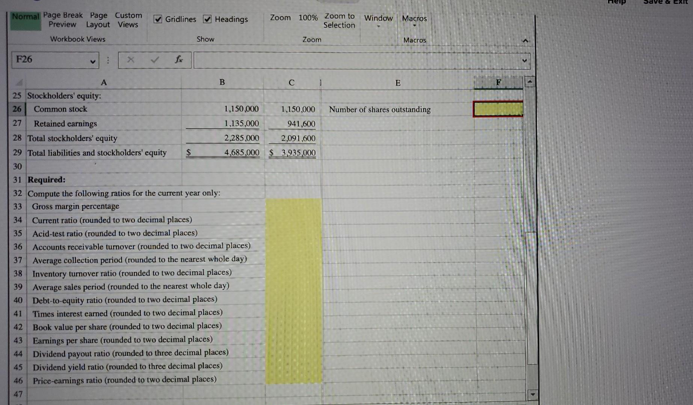
Task: Click answer cell for Times interest earned
Action: (293, 314)
